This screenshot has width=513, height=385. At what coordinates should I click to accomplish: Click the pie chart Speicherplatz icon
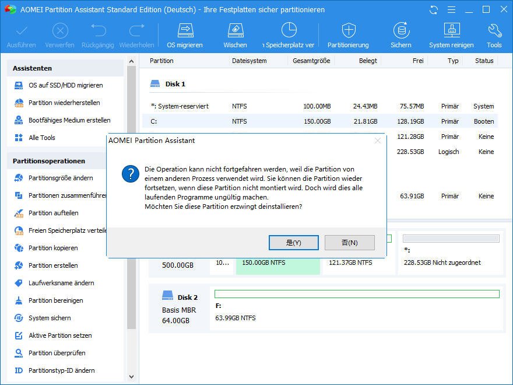(x=289, y=31)
